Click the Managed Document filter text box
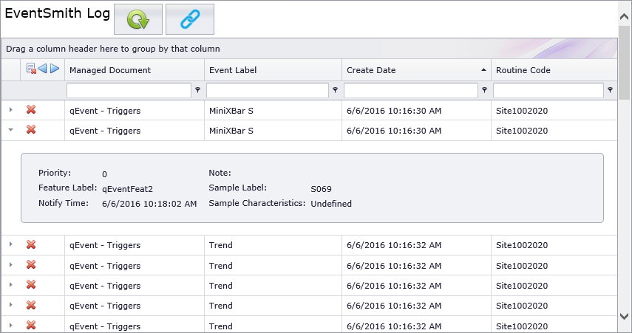Viewport: 632px width, 333px height. (x=129, y=90)
